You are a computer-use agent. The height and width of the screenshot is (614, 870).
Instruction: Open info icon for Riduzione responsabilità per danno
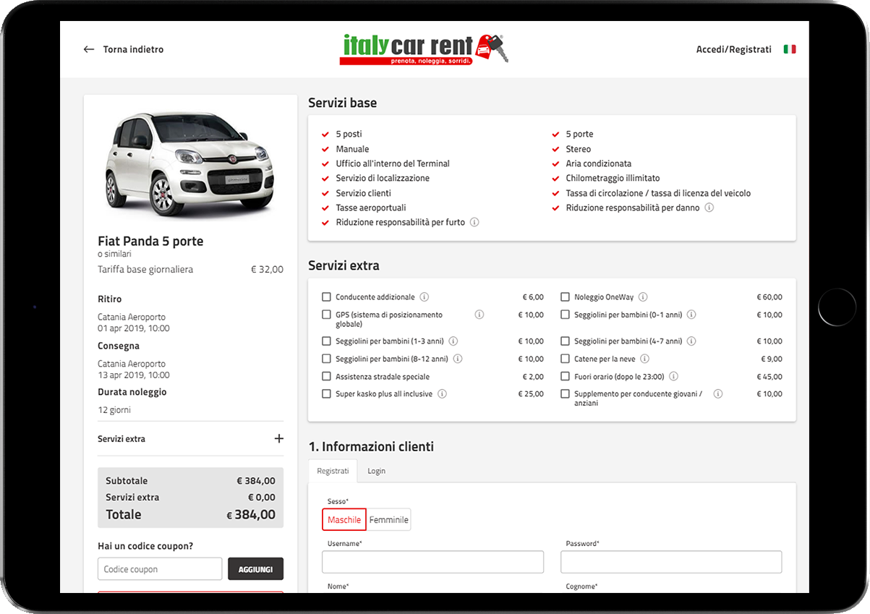pyautogui.click(x=709, y=208)
